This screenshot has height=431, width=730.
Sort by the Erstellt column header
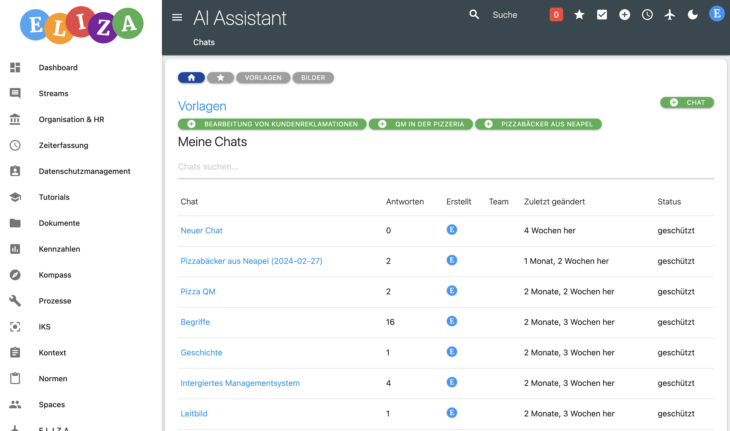point(459,201)
